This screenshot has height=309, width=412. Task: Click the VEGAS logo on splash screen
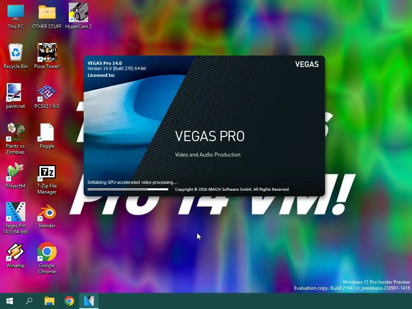pyautogui.click(x=307, y=64)
